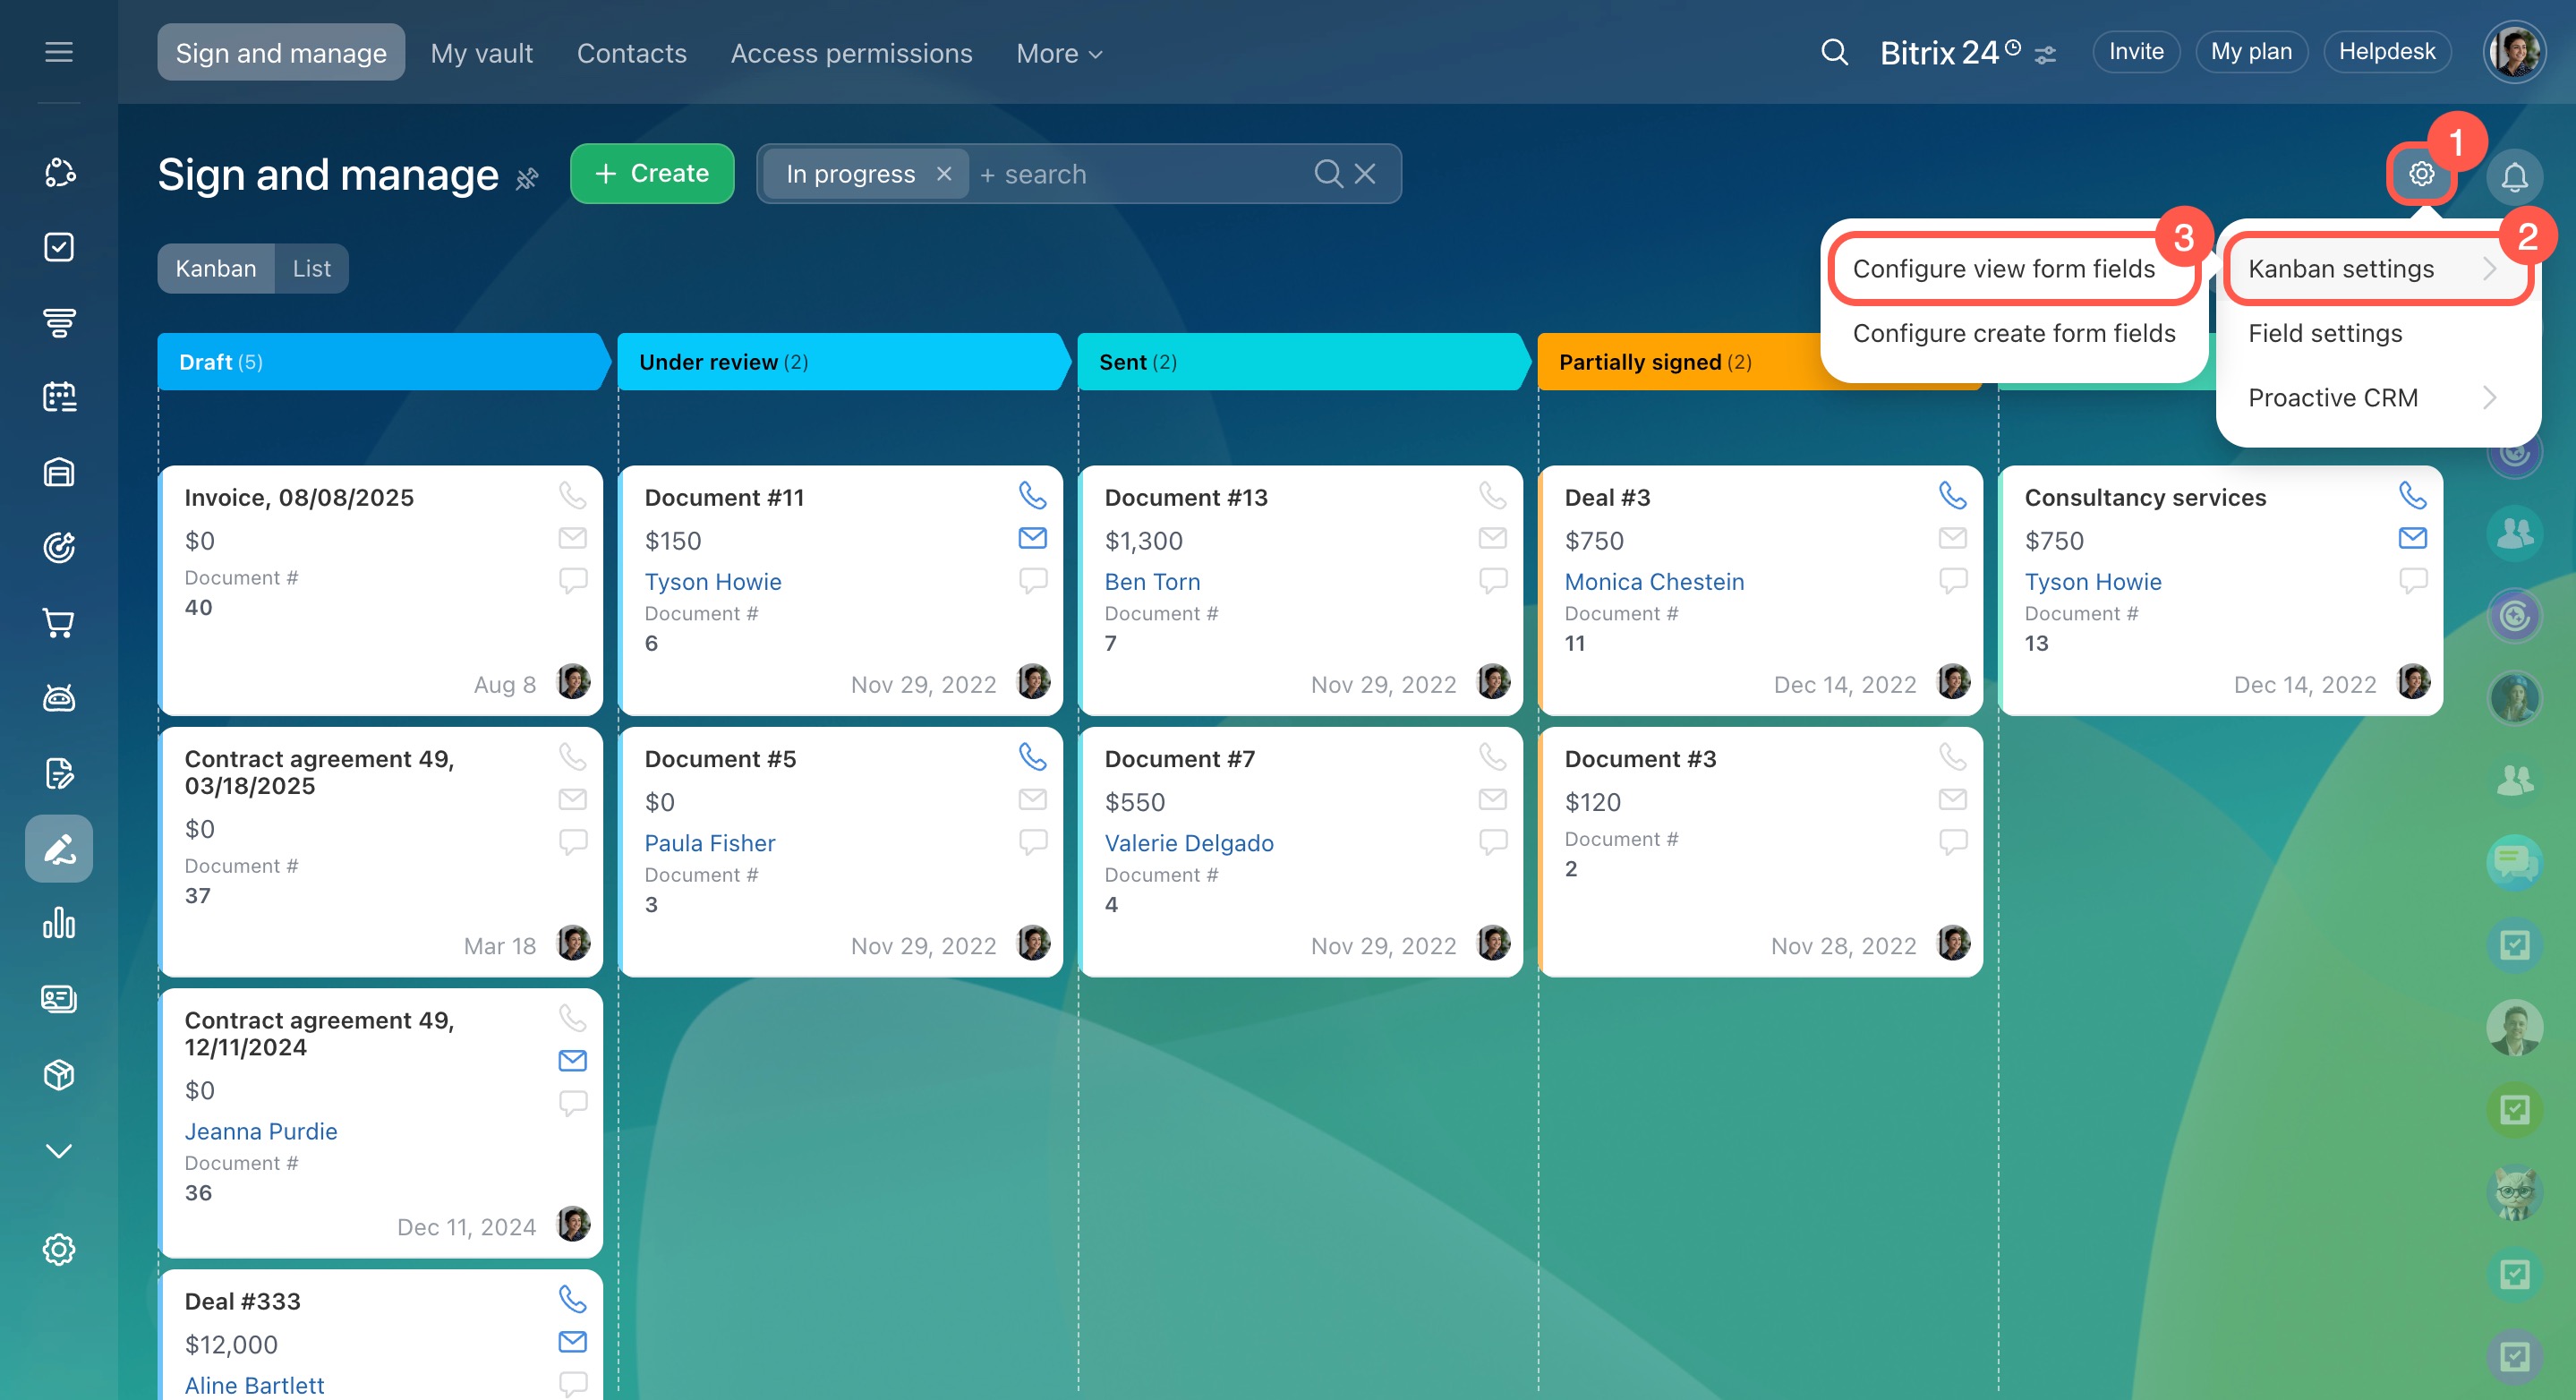Viewport: 2576px width, 1400px height.
Task: Click the My plan button
Action: pos(2251,52)
